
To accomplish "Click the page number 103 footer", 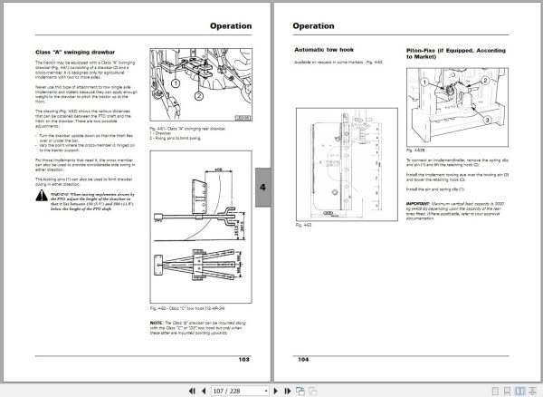I will tap(243, 360).
